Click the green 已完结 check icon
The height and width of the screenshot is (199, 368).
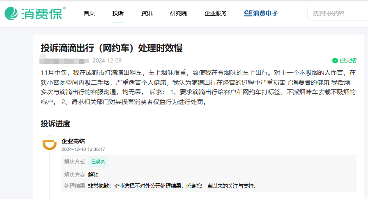pos(335,60)
